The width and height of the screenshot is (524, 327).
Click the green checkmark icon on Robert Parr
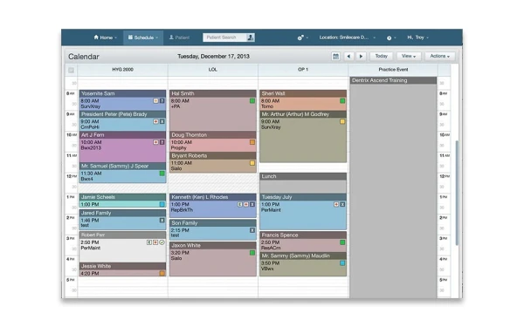pos(162,242)
